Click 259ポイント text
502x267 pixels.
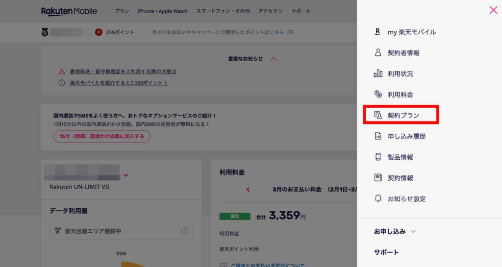click(x=120, y=32)
